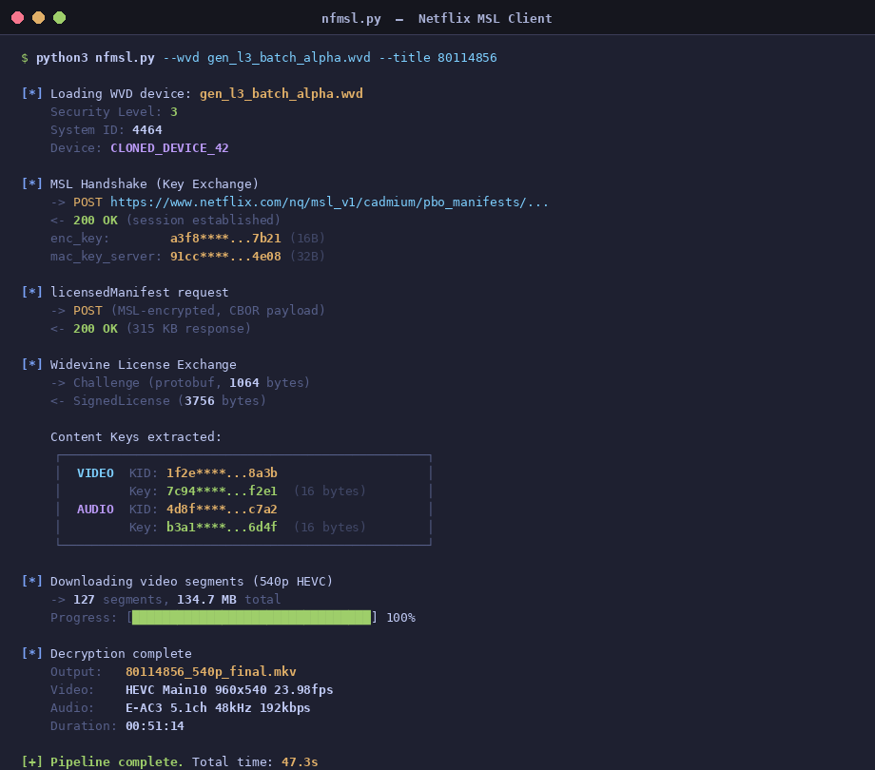Image resolution: width=875 pixels, height=770 pixels.
Task: Click Challenge size '1064' bytes
Action: point(243,383)
